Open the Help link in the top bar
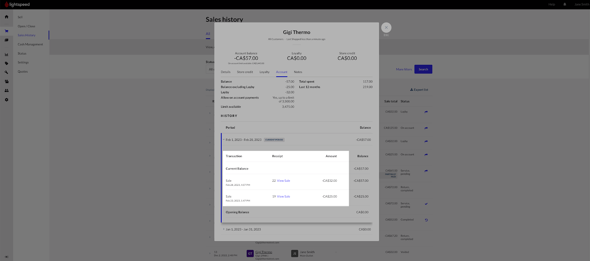This screenshot has width=590, height=261. (x=552, y=4)
